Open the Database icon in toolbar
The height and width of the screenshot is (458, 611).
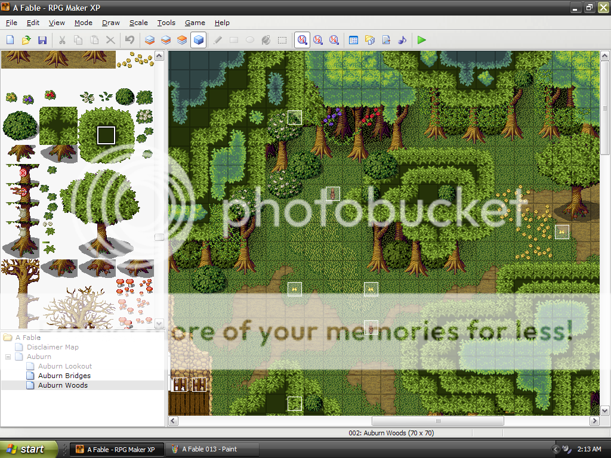353,40
